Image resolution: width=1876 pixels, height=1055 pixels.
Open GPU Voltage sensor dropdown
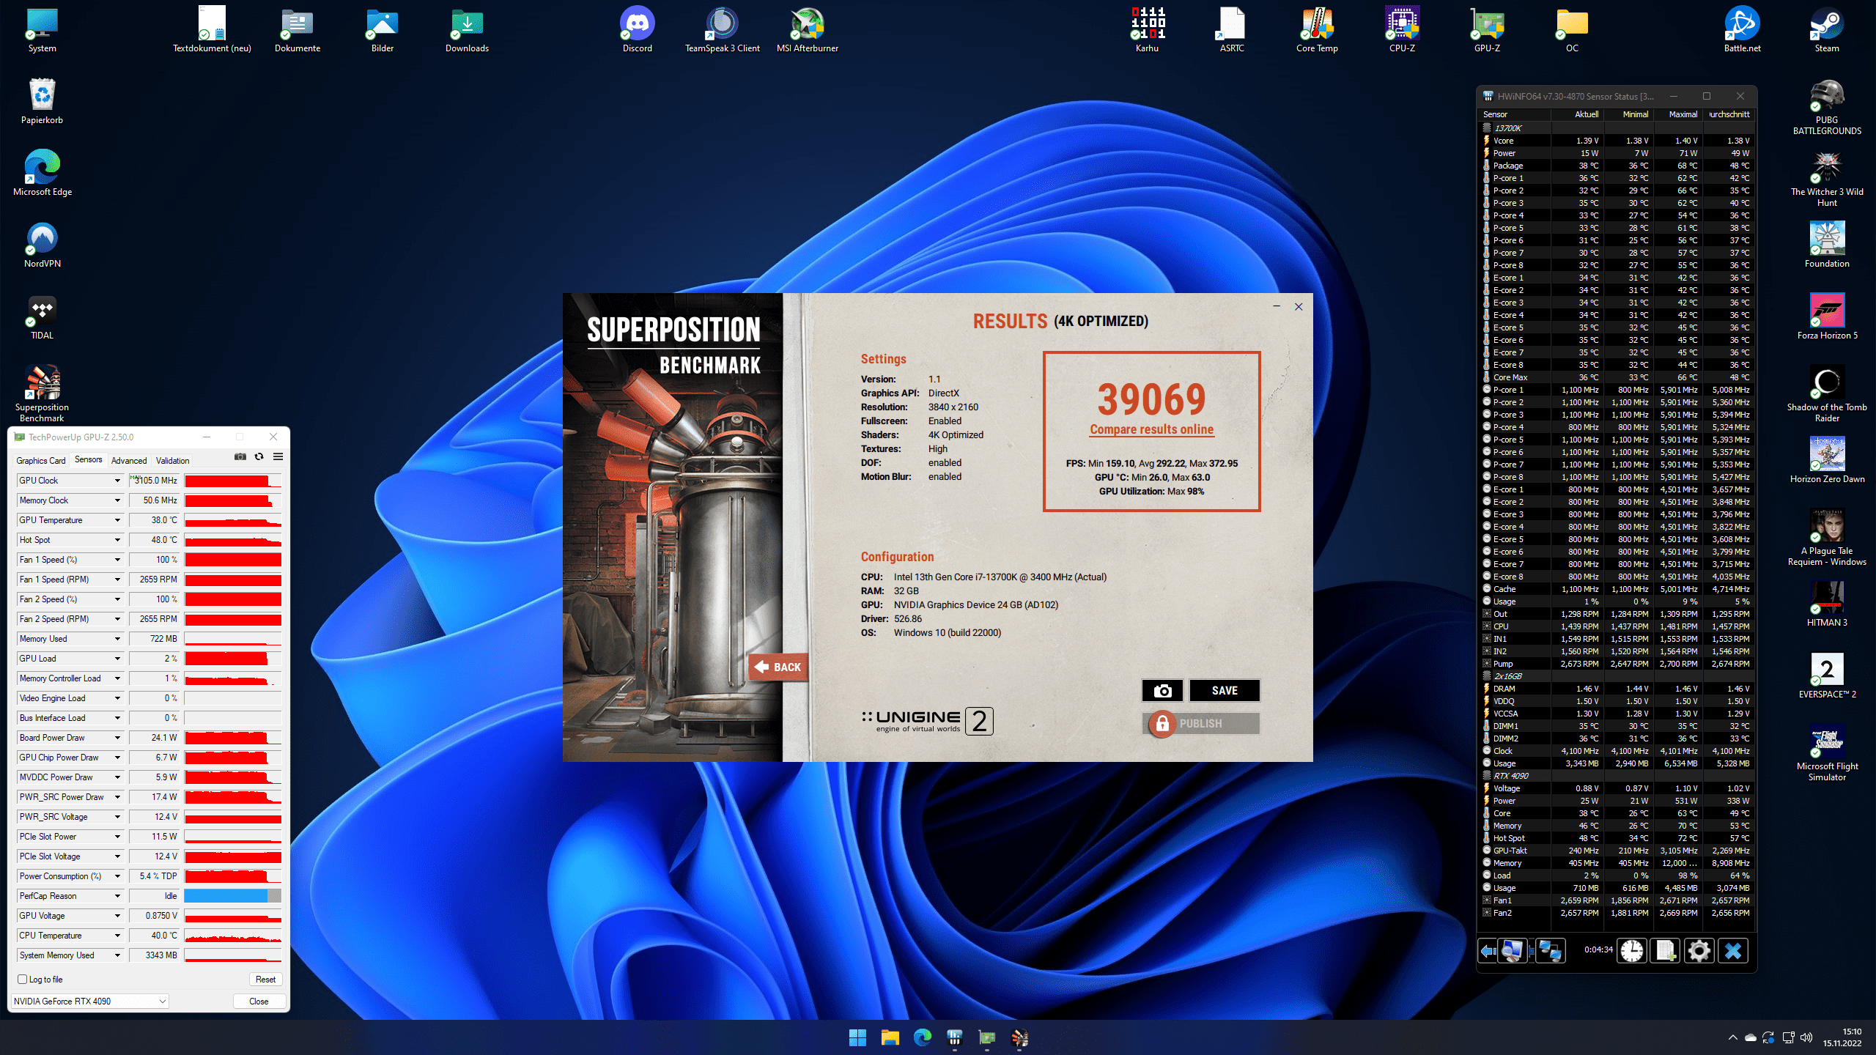pos(117,916)
